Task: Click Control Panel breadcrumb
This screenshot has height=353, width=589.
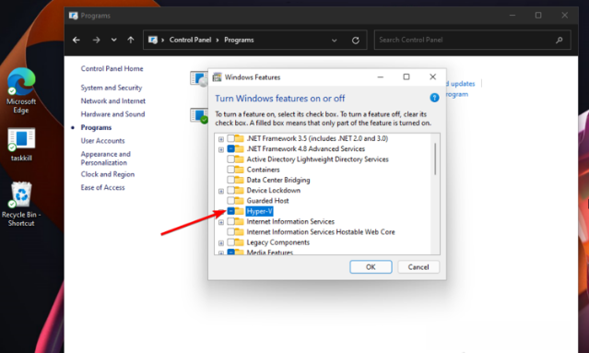Action: point(190,40)
